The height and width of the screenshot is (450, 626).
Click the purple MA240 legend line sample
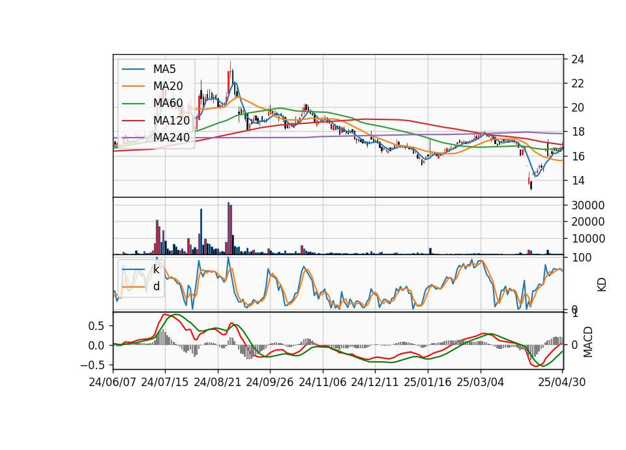pyautogui.click(x=133, y=138)
